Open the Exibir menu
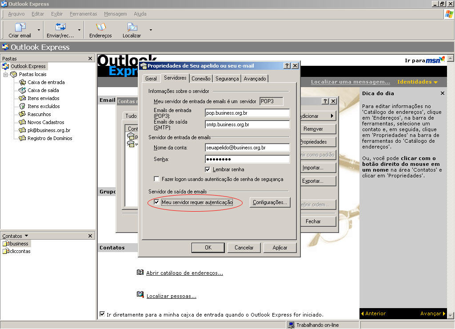The height and width of the screenshot is (329, 455). (57, 14)
